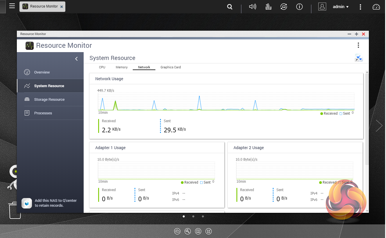The width and height of the screenshot is (386, 238).
Task: Expand the admin user dropdown
Action: tap(341, 7)
